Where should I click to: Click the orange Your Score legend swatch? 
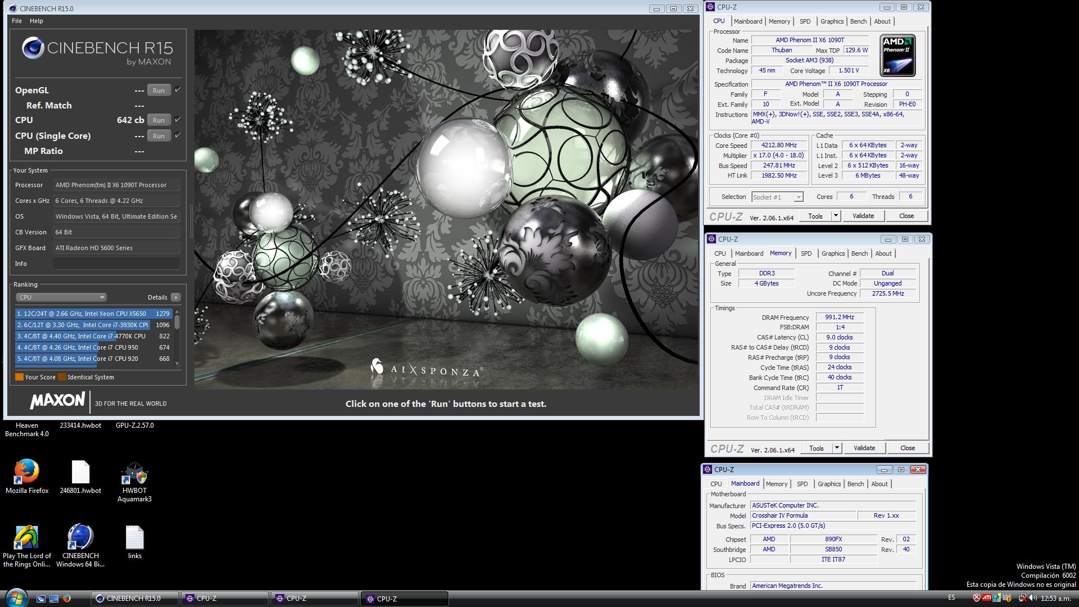click(19, 377)
